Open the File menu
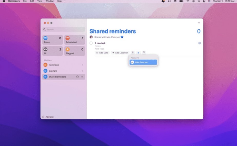Screen dimensions: 237x146 pyautogui.click(x=25, y=1)
